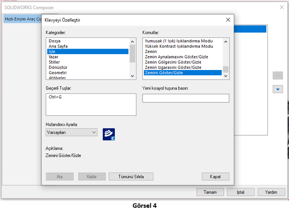Click the Tümünü Sıfırla button
The image size is (289, 211).
click(x=130, y=176)
